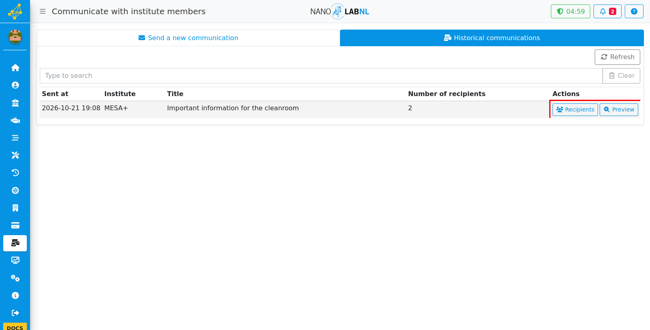Click the question mark help button

(634, 11)
